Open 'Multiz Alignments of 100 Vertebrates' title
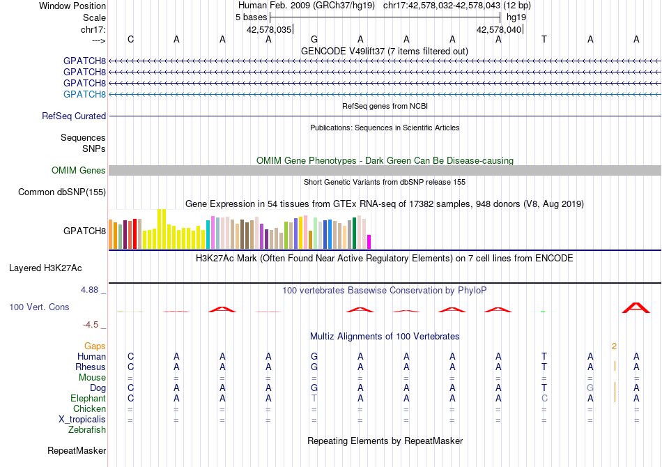This screenshot has height=467, width=662. point(385,336)
